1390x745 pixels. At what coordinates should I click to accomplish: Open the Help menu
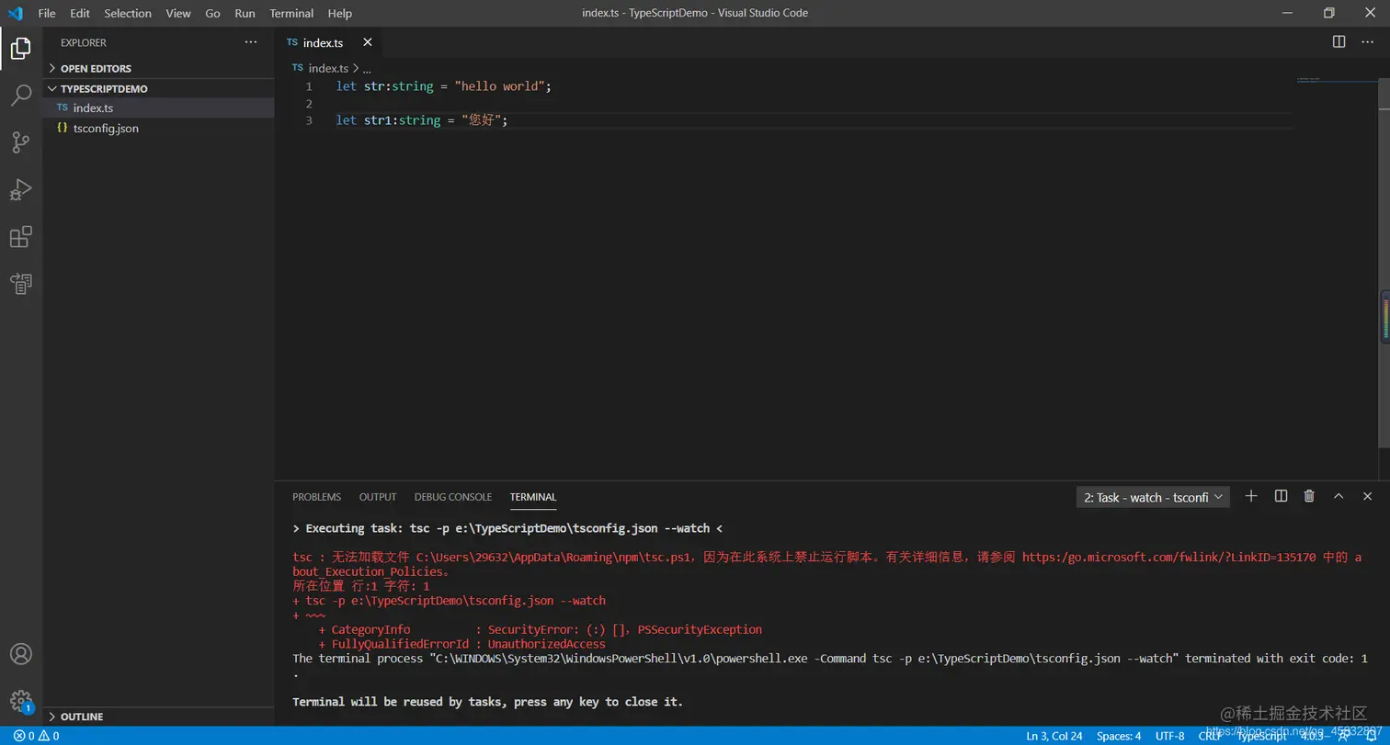click(x=340, y=13)
